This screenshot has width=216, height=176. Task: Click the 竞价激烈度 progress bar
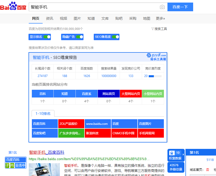(155, 76)
